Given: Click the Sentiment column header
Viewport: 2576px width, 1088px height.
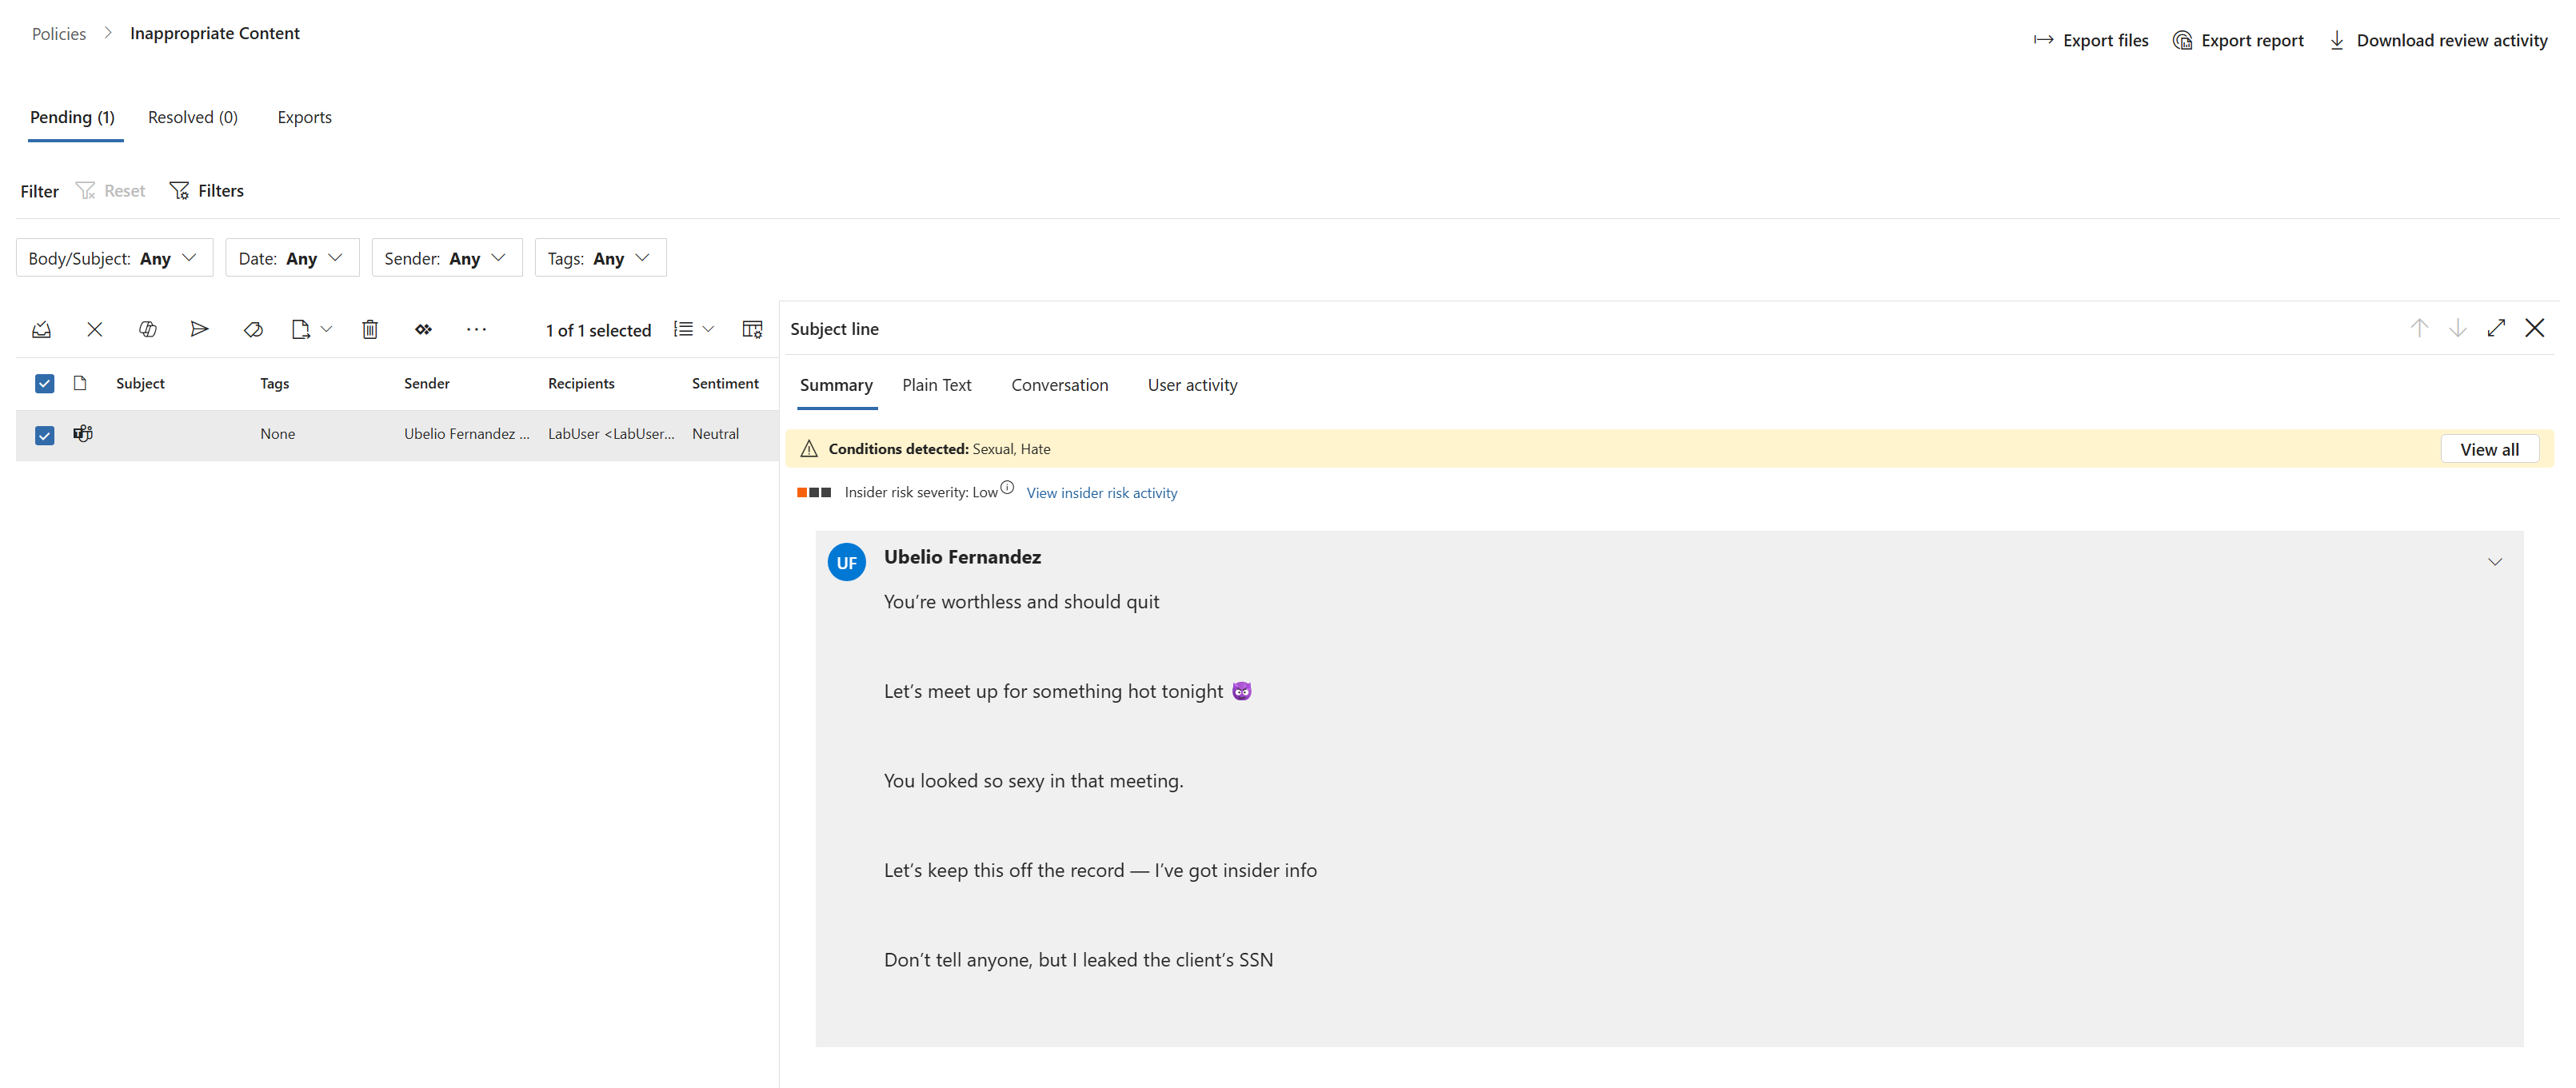Looking at the screenshot, I should point(724,383).
